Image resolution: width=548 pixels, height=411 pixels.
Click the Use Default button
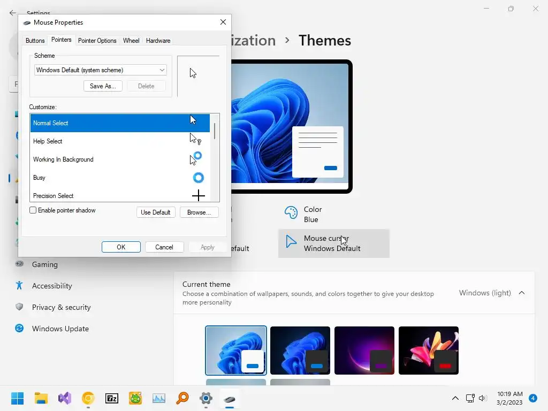point(156,212)
